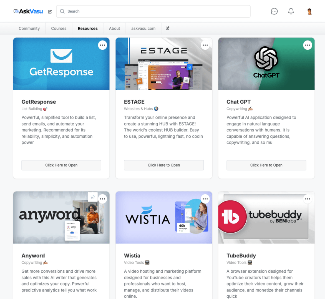Screen dimensions: 325x299
Task: Open the notifications bell icon
Action: point(291,11)
